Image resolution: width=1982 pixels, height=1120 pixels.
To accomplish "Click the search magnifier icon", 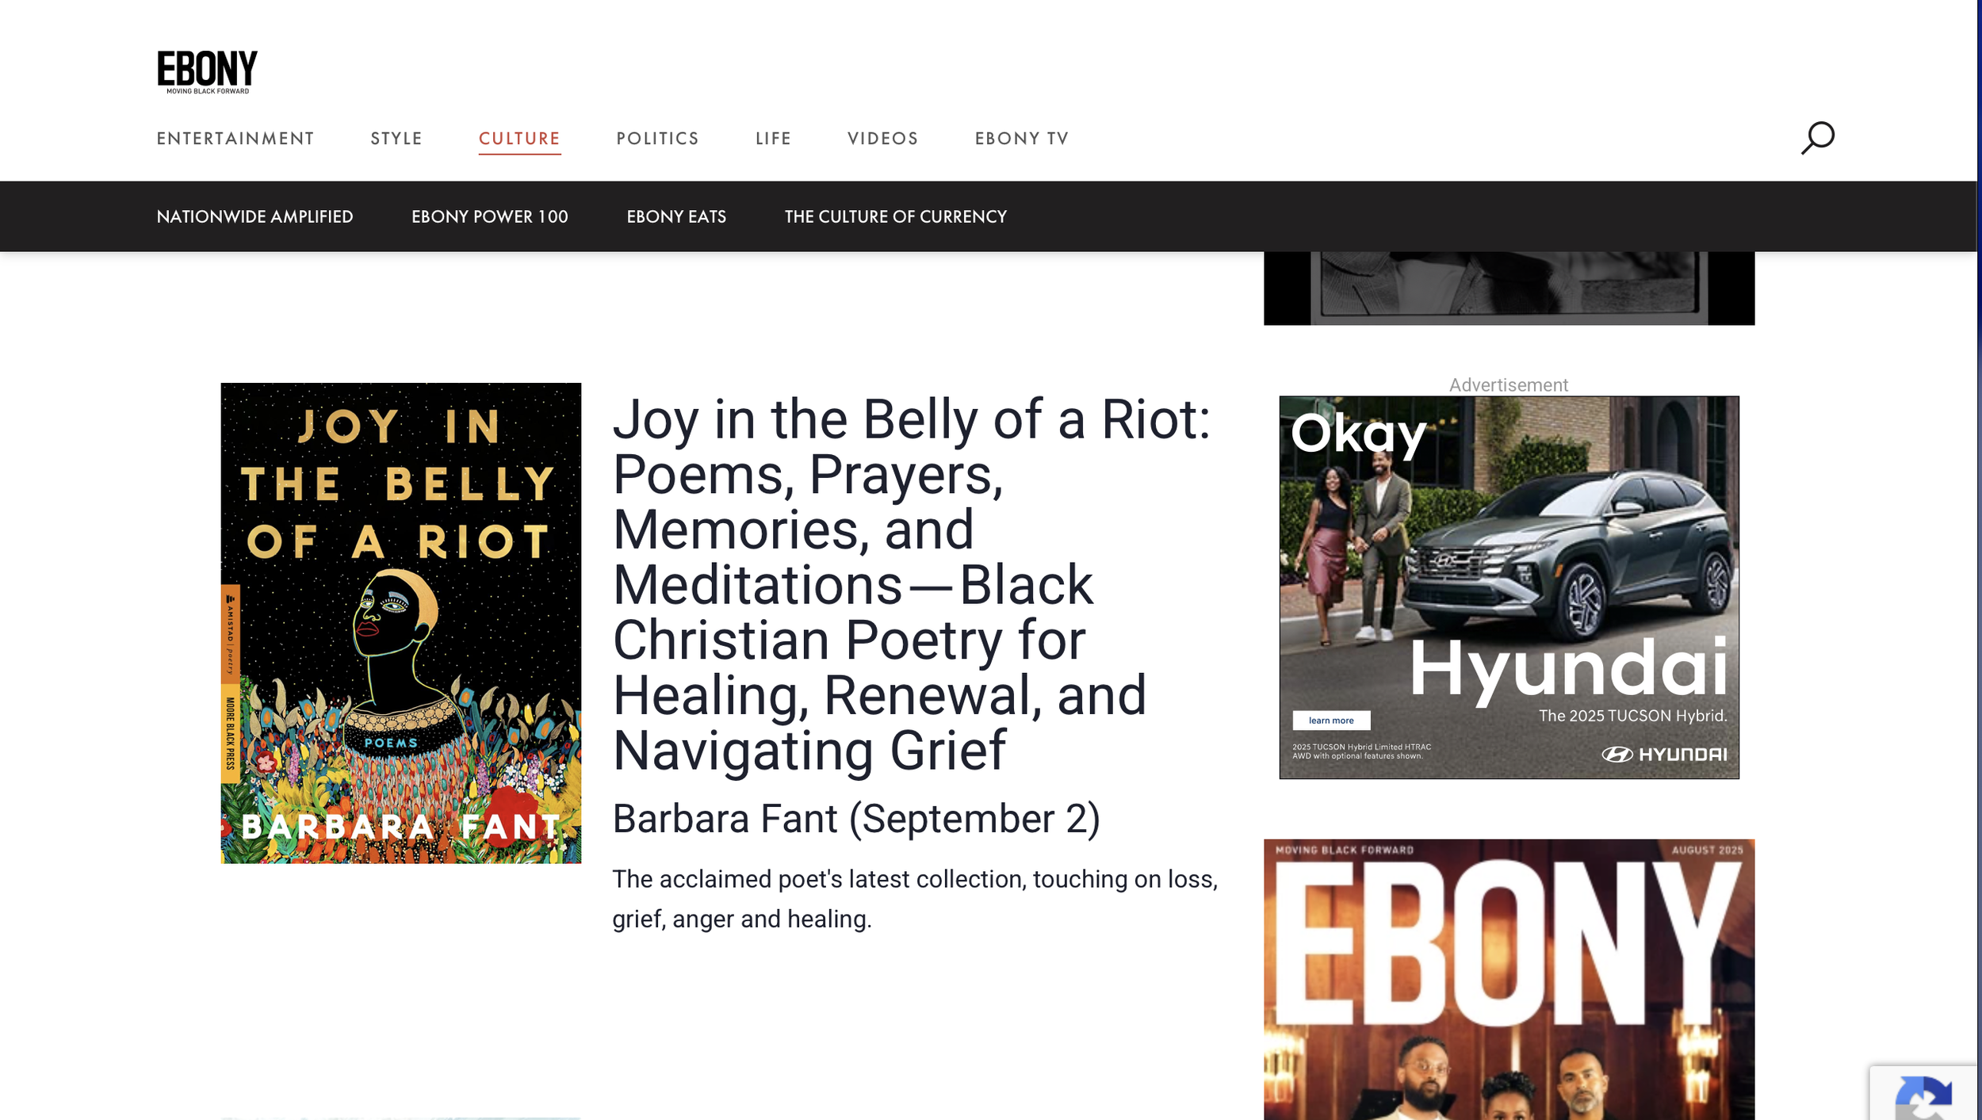I will tap(1817, 137).
